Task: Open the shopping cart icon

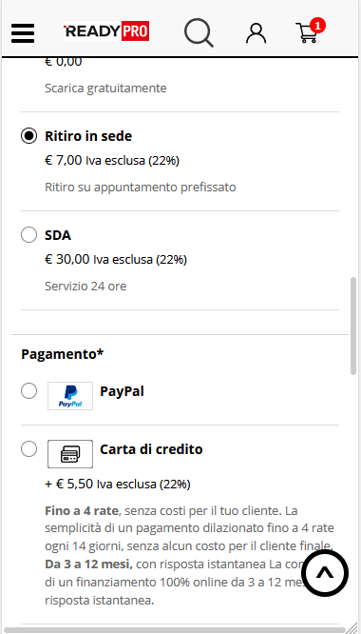Action: coord(307,33)
